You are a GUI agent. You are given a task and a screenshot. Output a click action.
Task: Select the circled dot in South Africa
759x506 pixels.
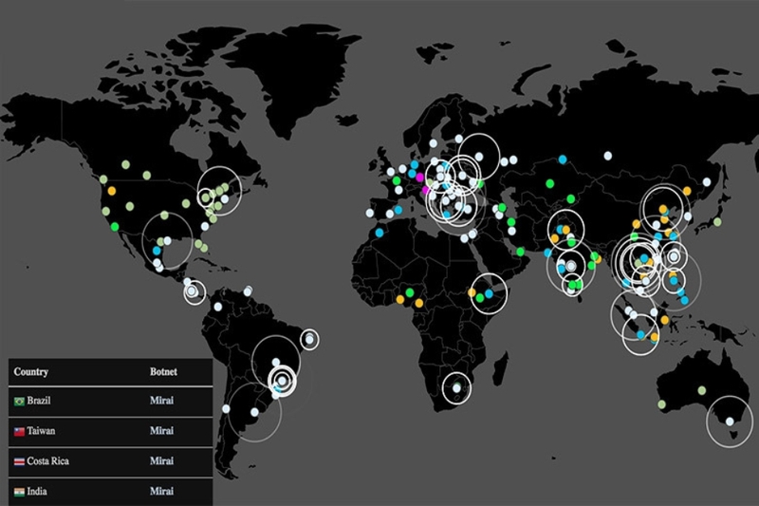[x=456, y=388]
